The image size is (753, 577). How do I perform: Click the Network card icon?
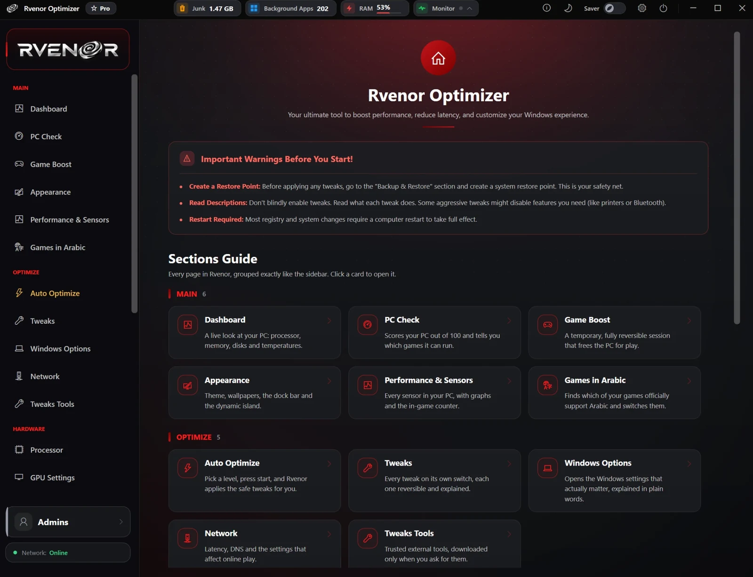[x=188, y=538]
